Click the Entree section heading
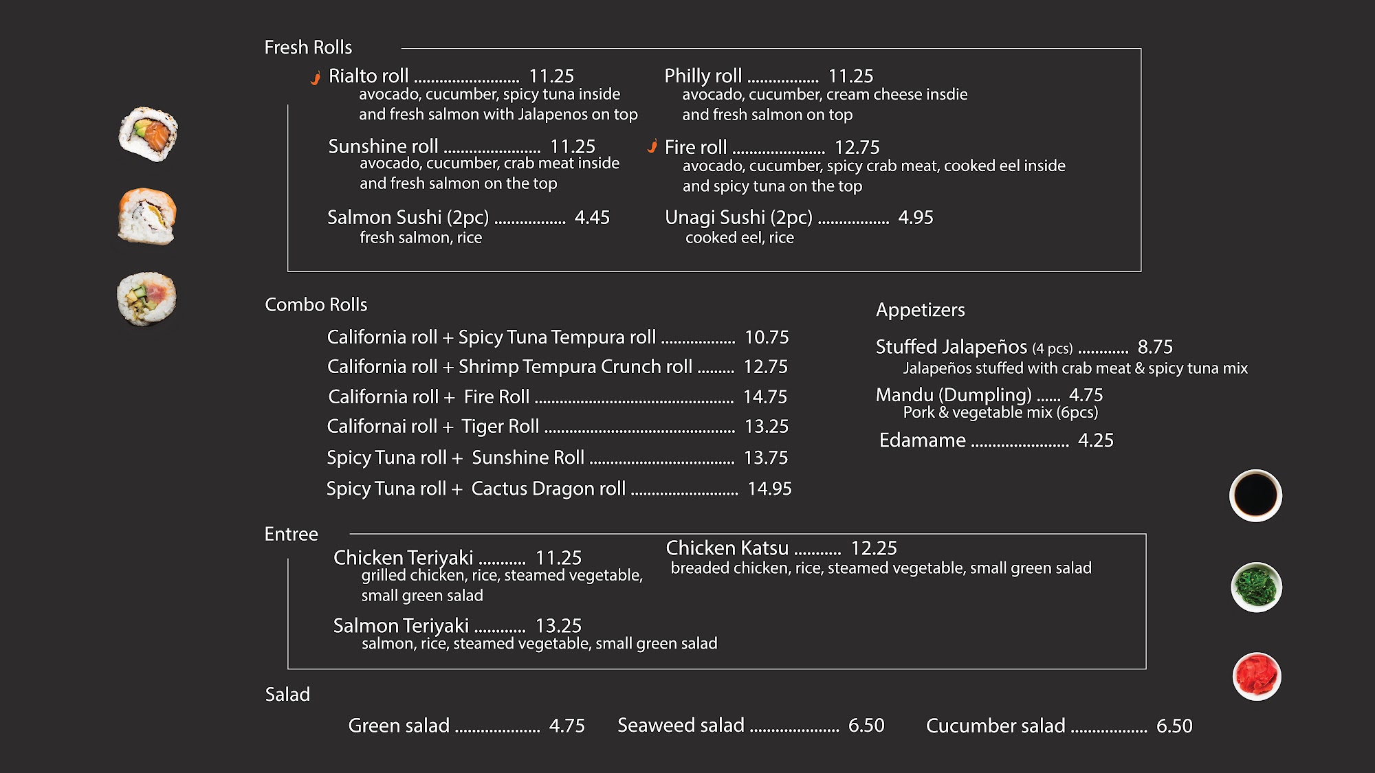1375x773 pixels. point(291,534)
